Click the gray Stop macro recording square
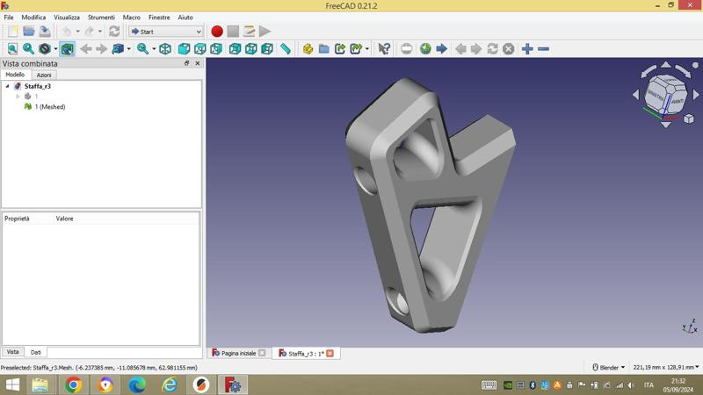703x395 pixels. click(x=233, y=32)
